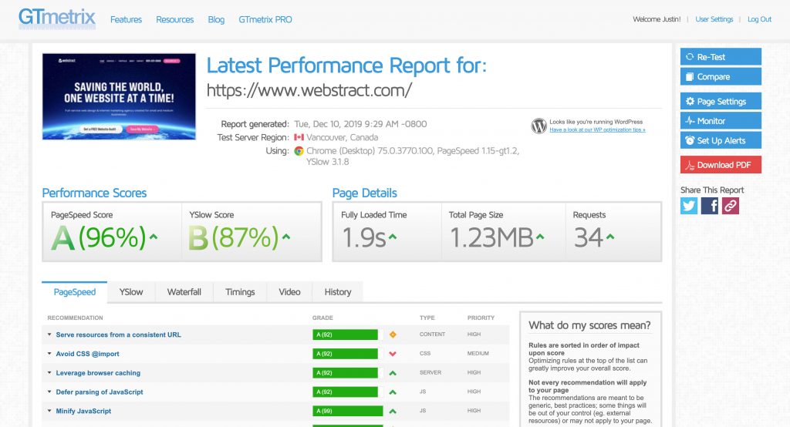Click the Canada flag icon
This screenshot has width=790, height=427.
[299, 137]
